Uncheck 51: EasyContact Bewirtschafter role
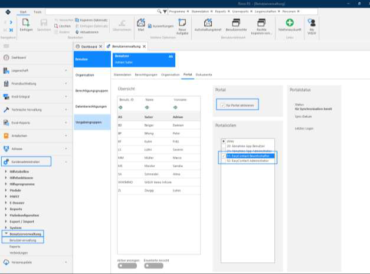Image resolution: width=370 pixels, height=274 pixels. [x=224, y=156]
